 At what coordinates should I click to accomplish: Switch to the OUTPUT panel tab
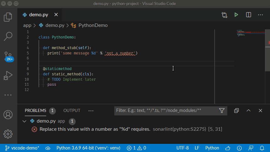tap(72, 110)
